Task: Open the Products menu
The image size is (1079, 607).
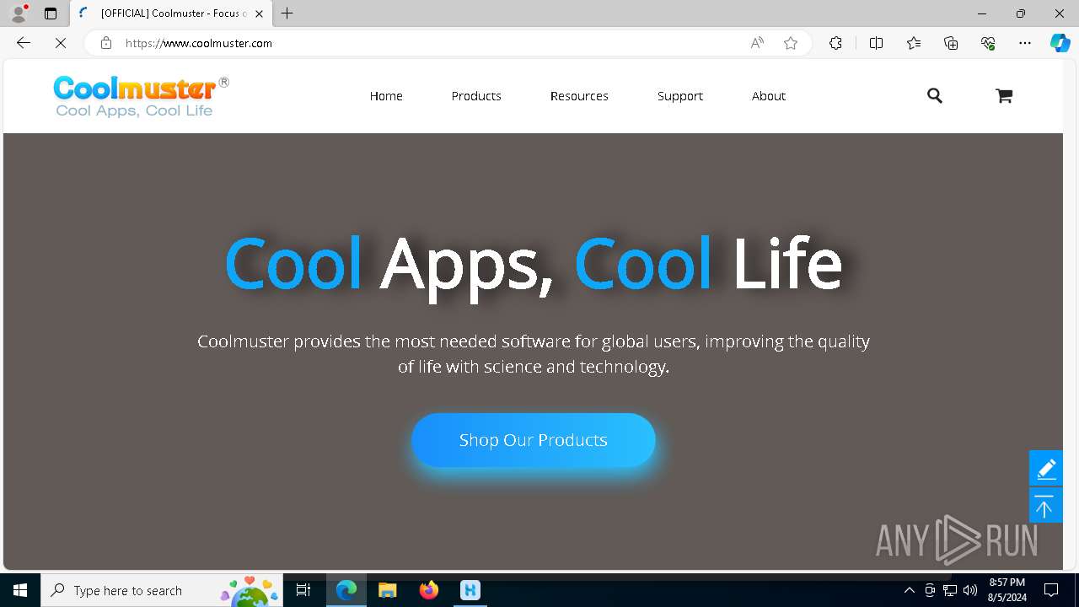Action: tap(476, 96)
